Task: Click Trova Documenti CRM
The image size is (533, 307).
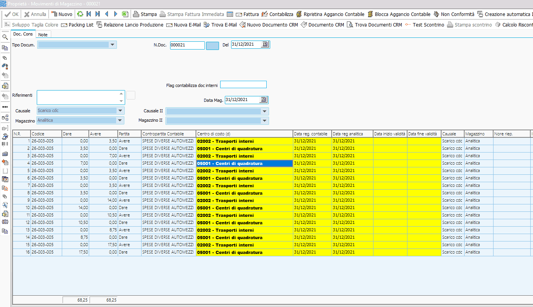Action: (x=374, y=25)
